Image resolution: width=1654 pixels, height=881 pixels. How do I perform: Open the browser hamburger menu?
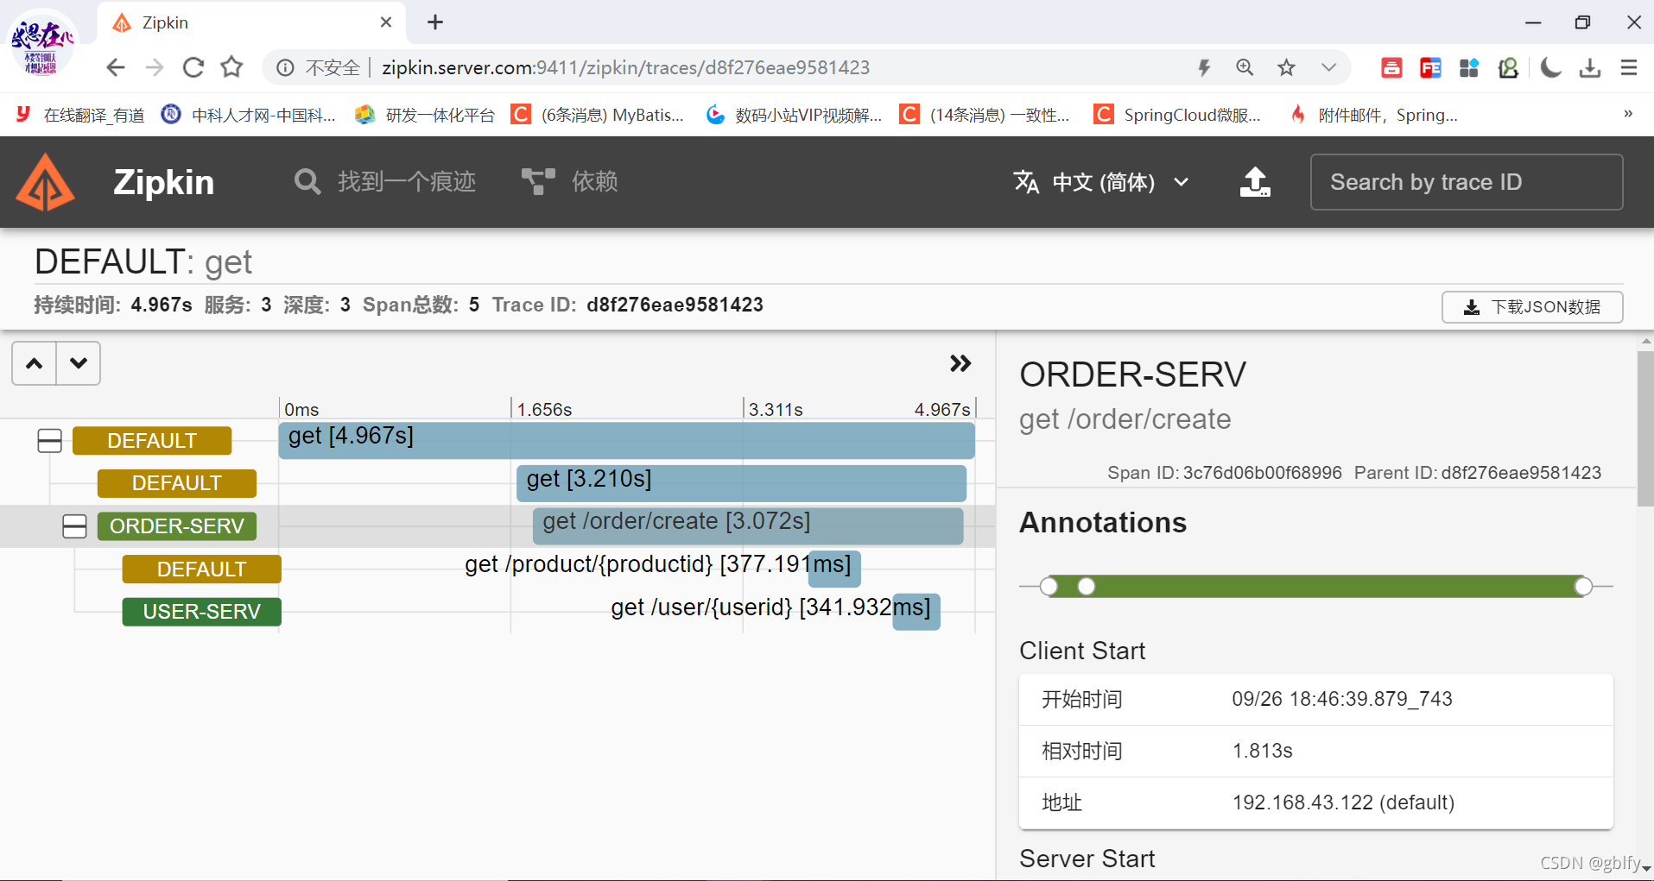point(1629,67)
